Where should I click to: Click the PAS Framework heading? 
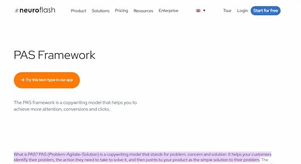(54, 55)
